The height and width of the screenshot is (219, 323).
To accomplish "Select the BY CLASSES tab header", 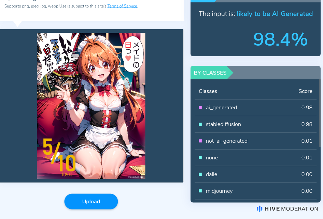I will coord(210,73).
